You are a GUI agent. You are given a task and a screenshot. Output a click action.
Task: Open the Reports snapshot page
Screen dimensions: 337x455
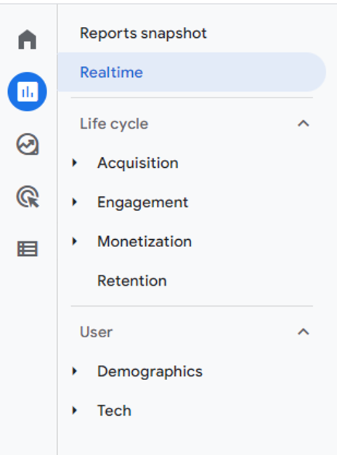click(x=143, y=33)
